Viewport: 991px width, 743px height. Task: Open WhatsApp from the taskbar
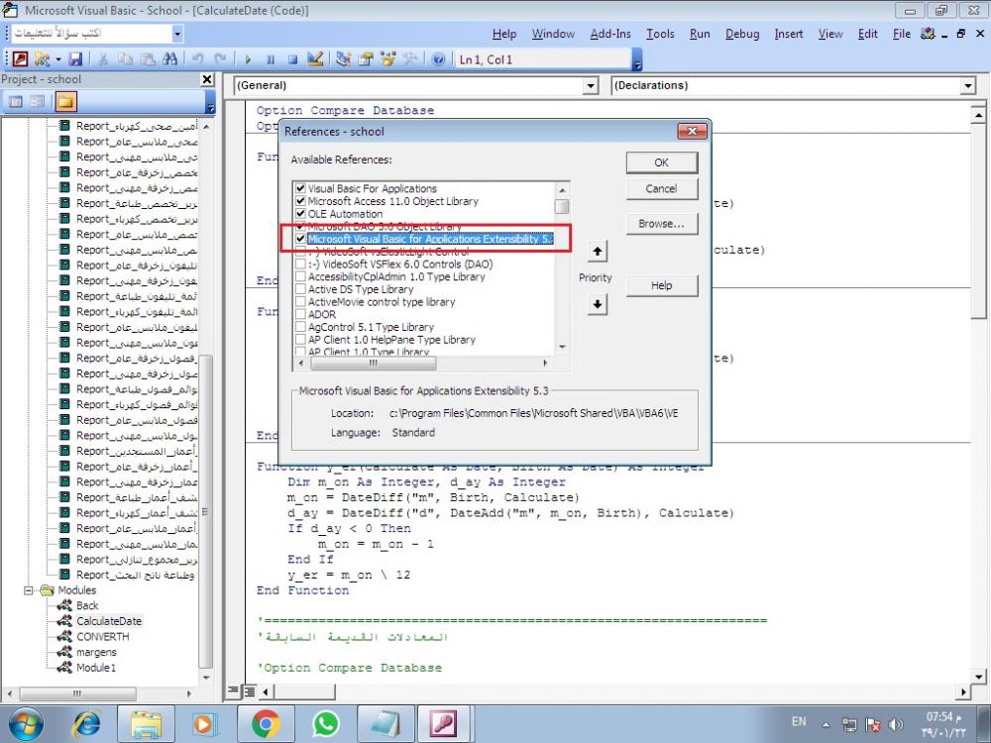[326, 723]
